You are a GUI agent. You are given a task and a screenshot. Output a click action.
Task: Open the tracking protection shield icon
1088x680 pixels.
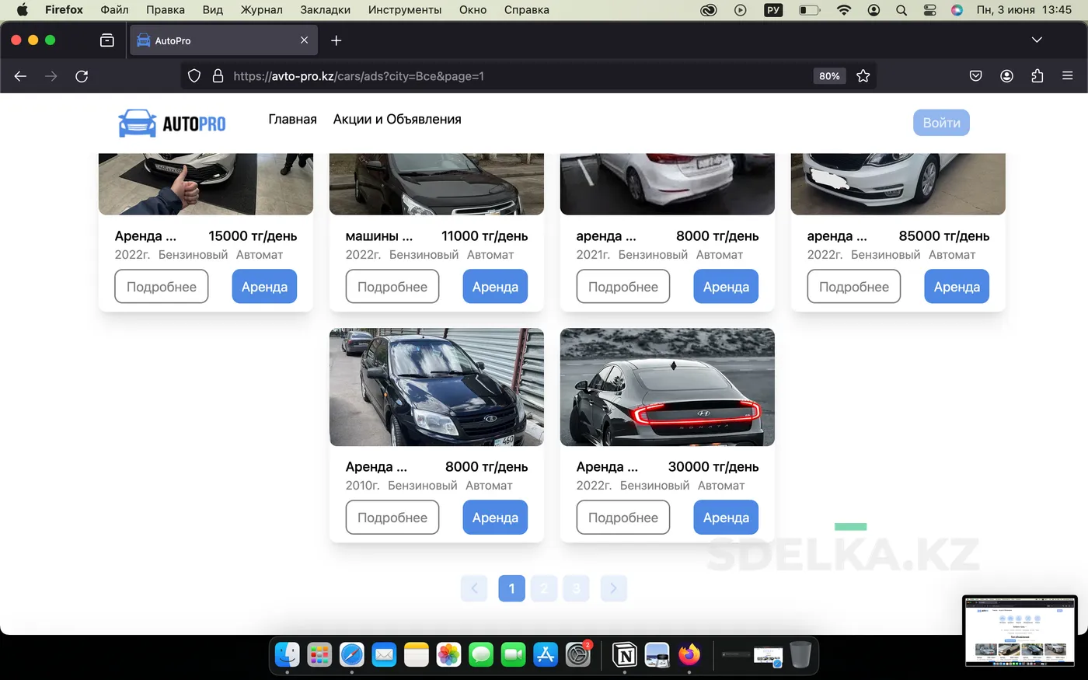(194, 76)
